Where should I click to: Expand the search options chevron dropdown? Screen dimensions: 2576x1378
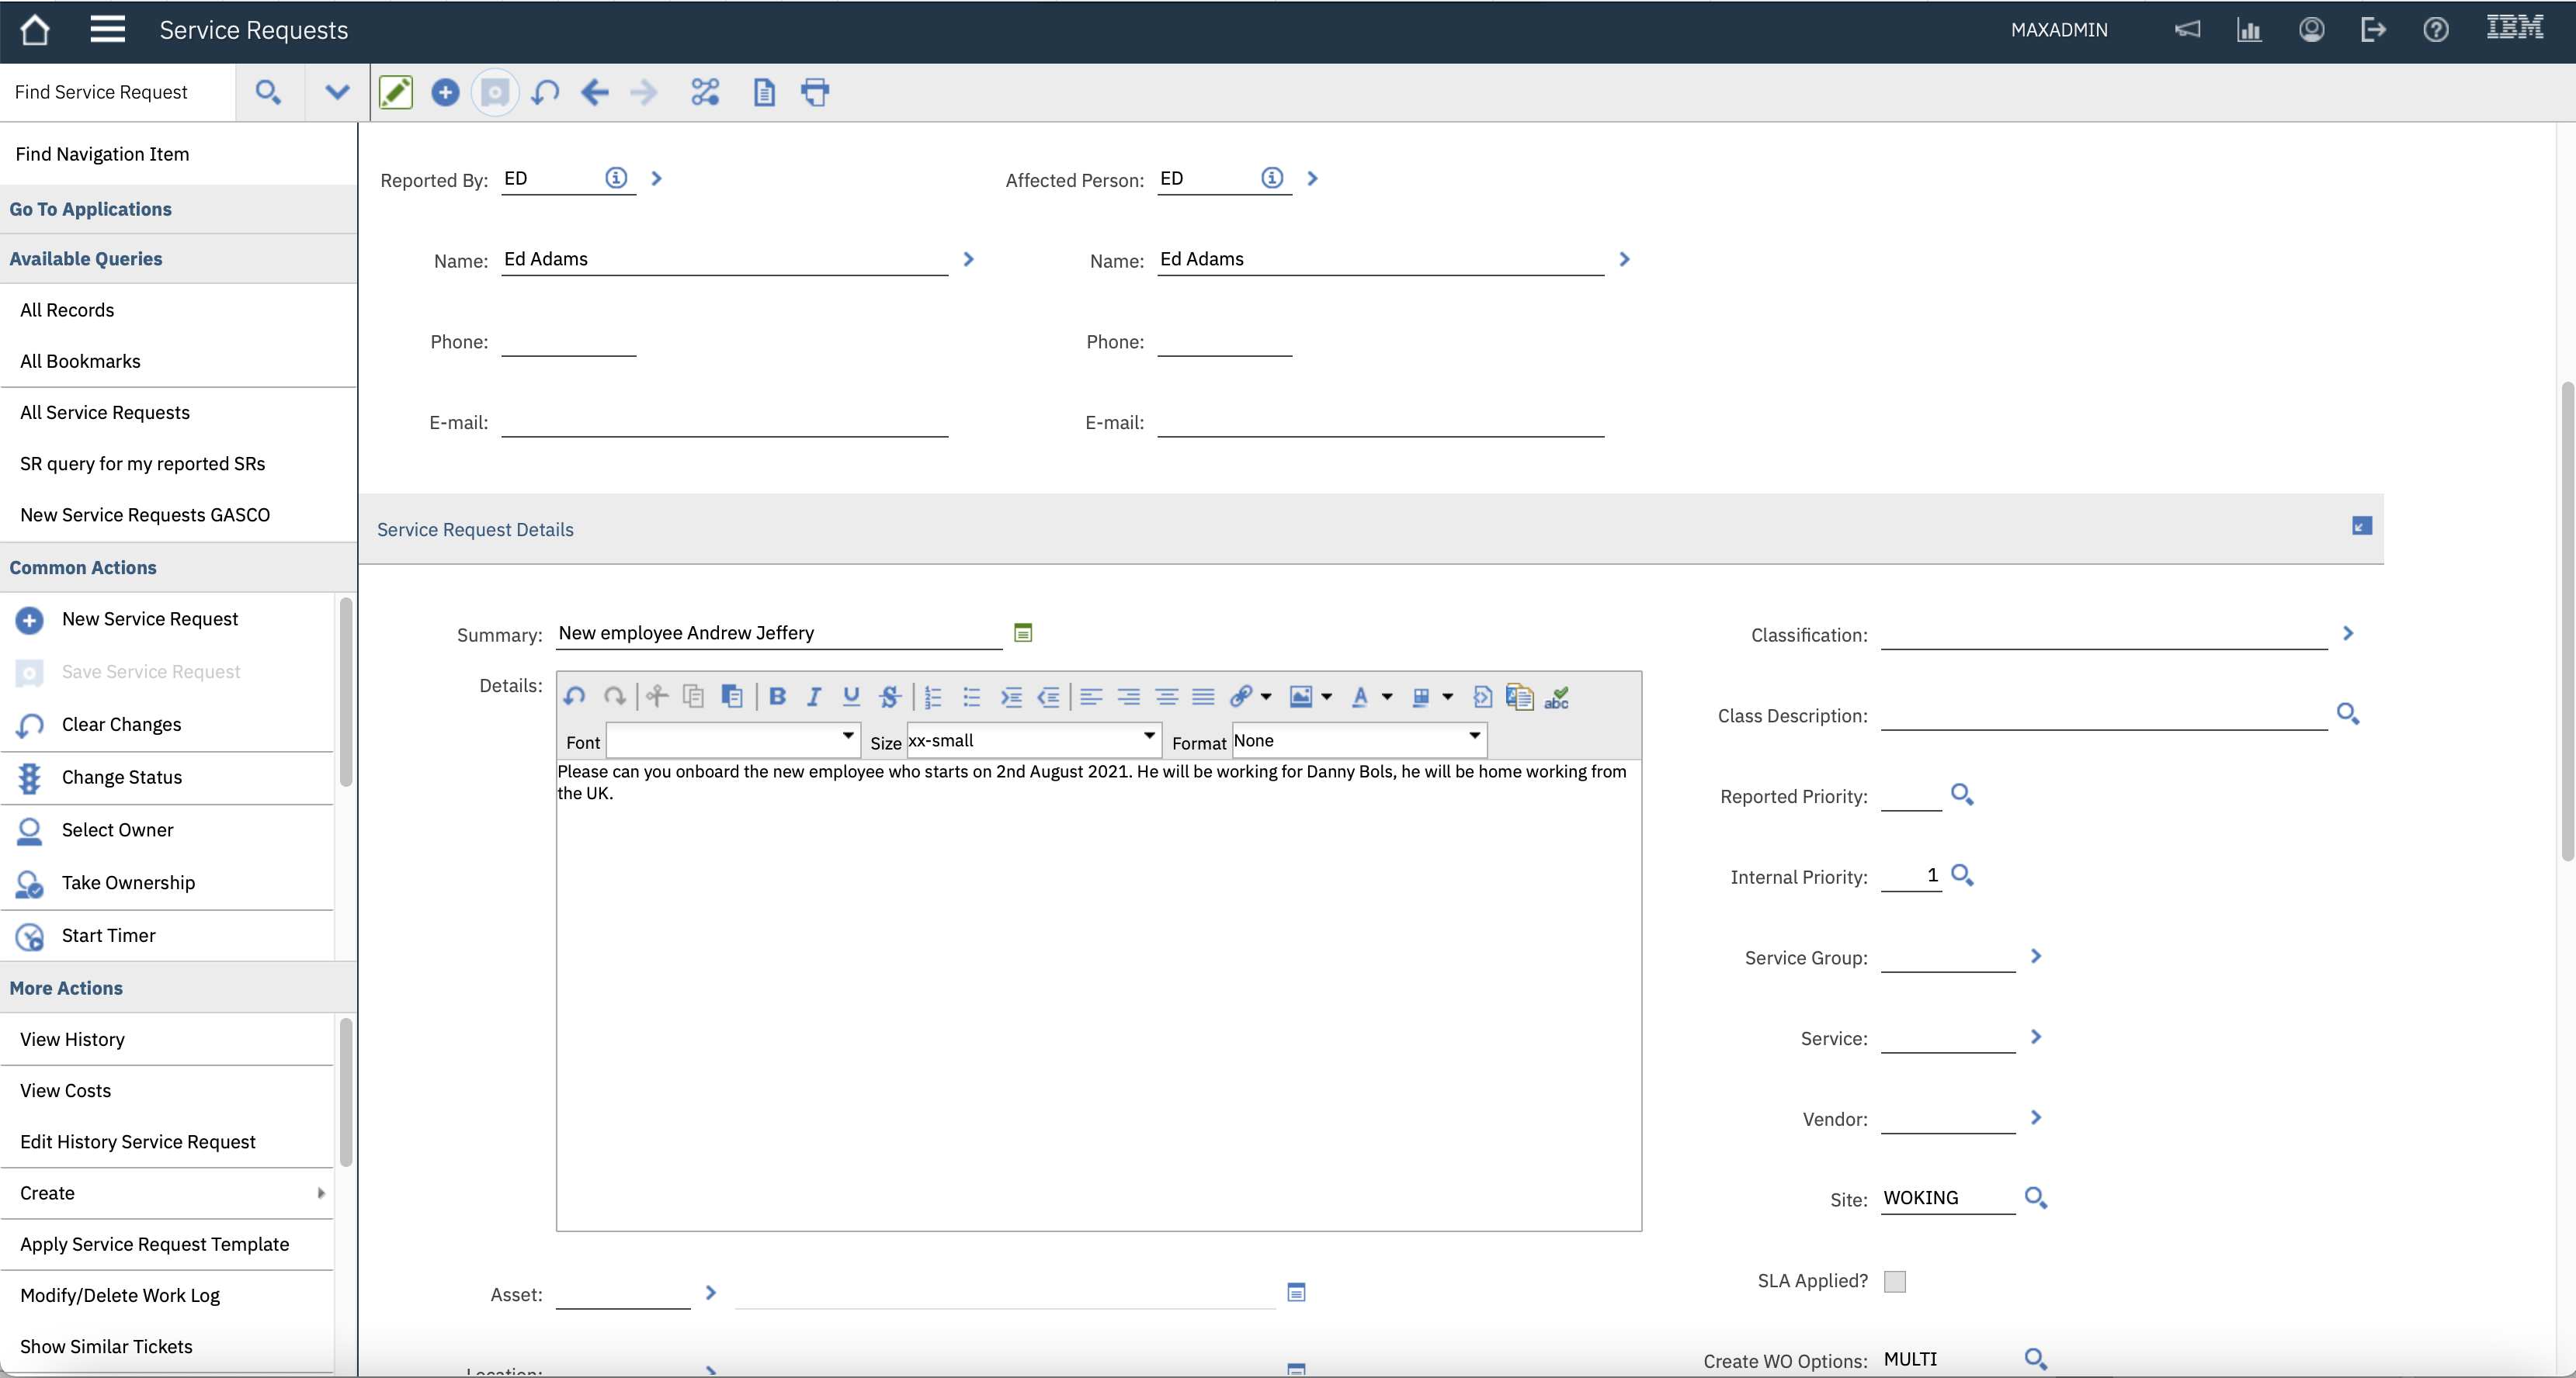point(337,93)
